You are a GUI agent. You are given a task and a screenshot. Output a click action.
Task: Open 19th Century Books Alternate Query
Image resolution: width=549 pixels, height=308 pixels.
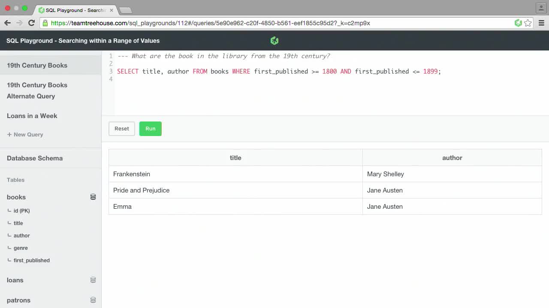click(x=37, y=90)
